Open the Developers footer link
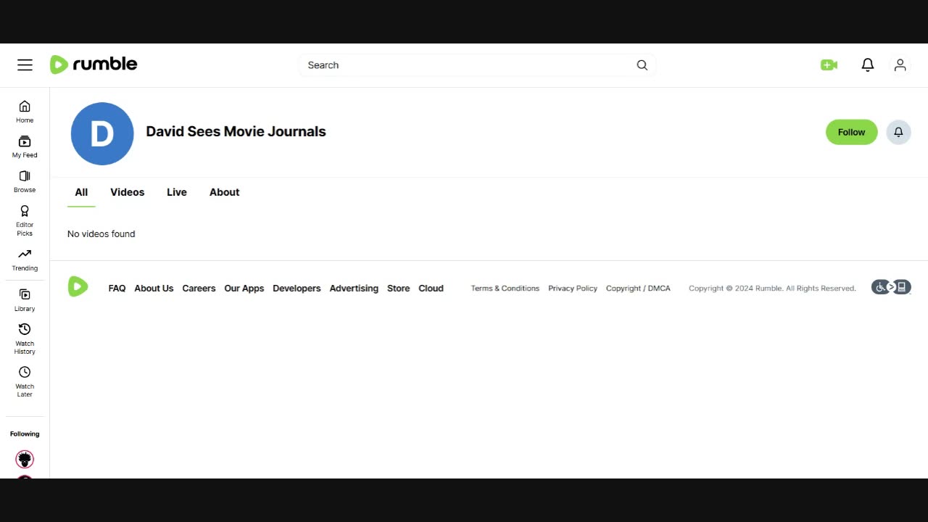928x522 pixels. 297,289
